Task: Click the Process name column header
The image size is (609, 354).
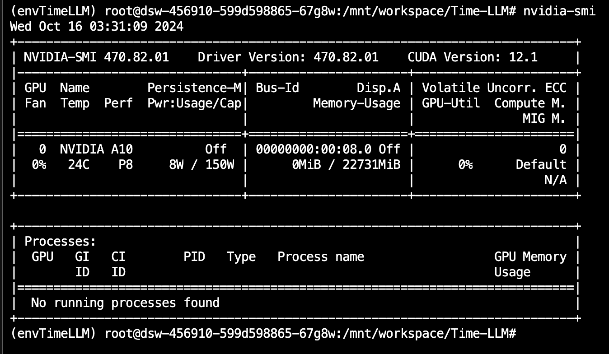Action: [321, 257]
